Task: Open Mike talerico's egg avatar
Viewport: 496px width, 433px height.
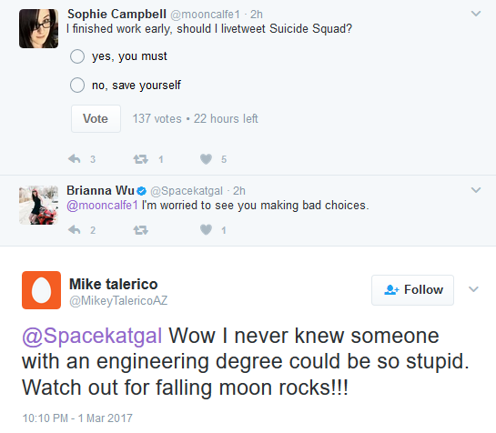Action: click(x=42, y=290)
